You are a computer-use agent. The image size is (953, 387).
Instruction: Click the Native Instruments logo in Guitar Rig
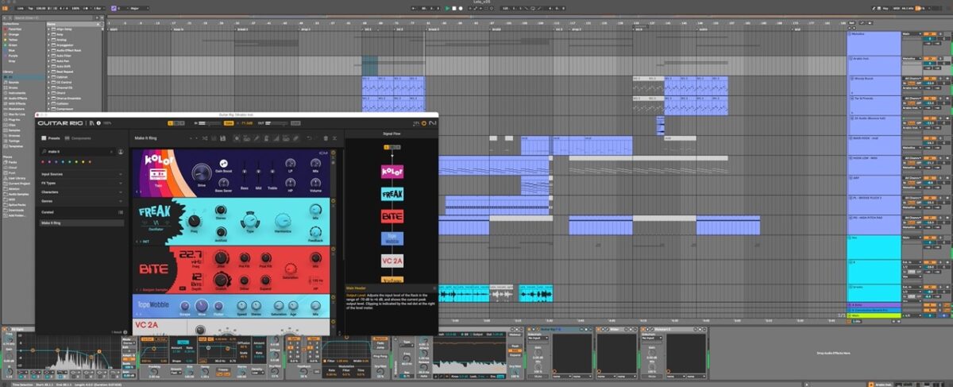[x=432, y=123]
